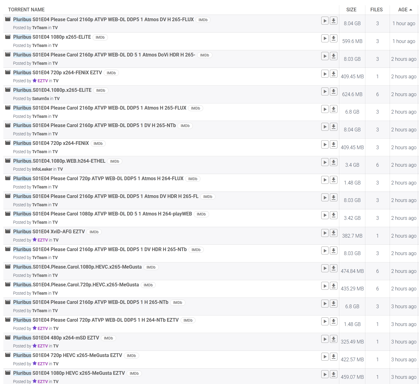Play the 1080p.WEB.h264-ETHEL torrent
419x384 pixels.
coord(325,162)
